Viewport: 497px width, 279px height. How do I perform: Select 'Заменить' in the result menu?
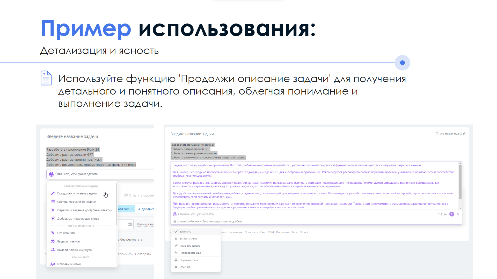tap(185, 232)
